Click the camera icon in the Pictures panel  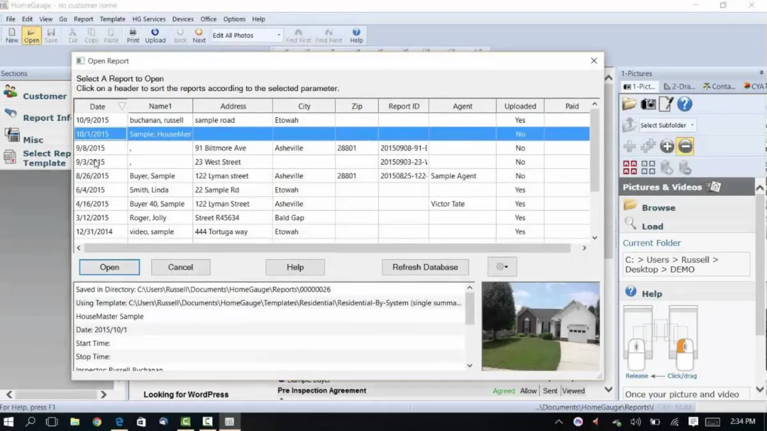pyautogui.click(x=648, y=104)
